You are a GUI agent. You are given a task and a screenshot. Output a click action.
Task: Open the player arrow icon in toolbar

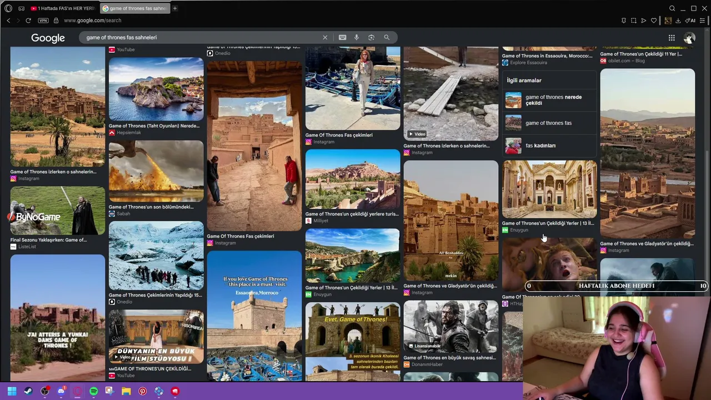(x=644, y=21)
